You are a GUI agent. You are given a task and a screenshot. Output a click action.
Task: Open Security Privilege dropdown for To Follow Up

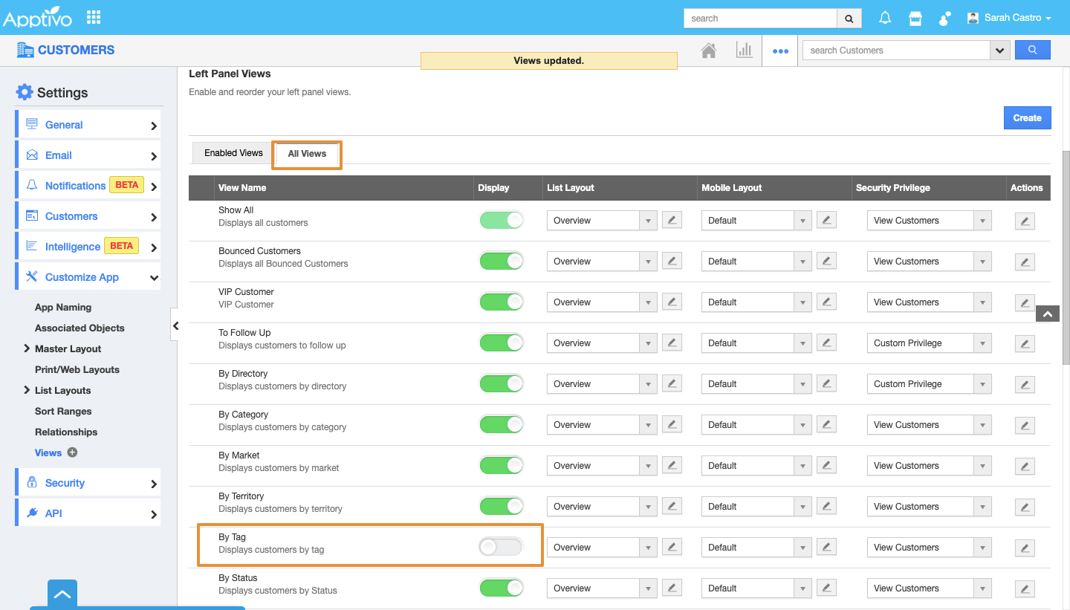click(929, 343)
